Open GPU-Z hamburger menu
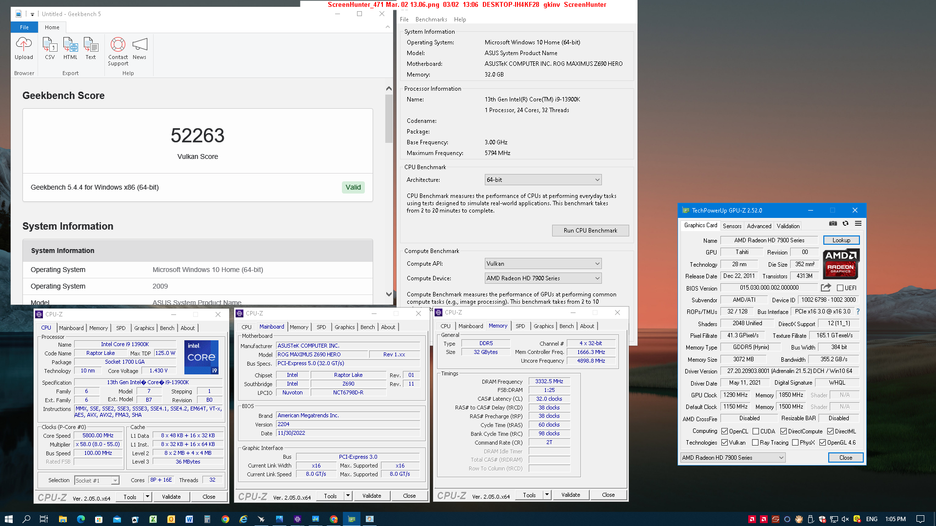 (x=858, y=223)
